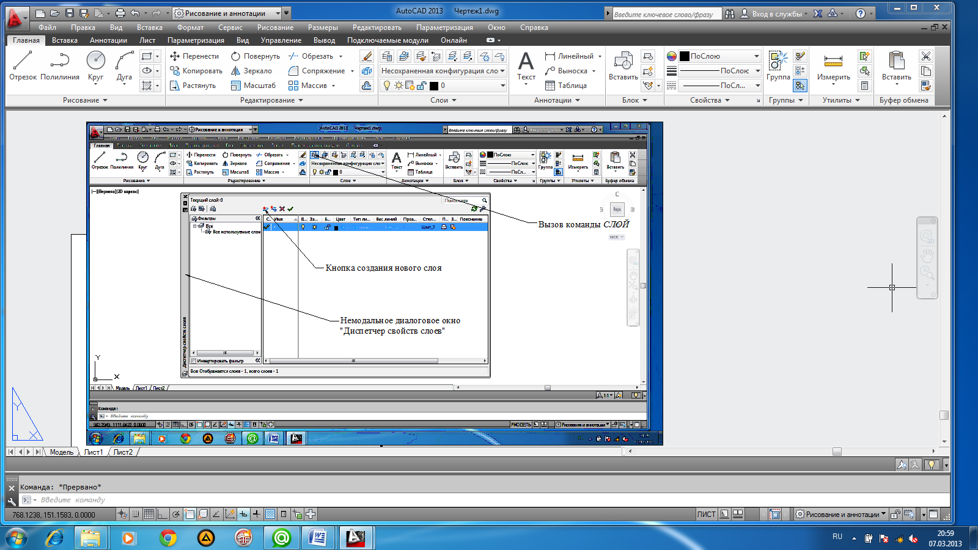
Task: Click the Зеркало mirror command
Action: 251,71
